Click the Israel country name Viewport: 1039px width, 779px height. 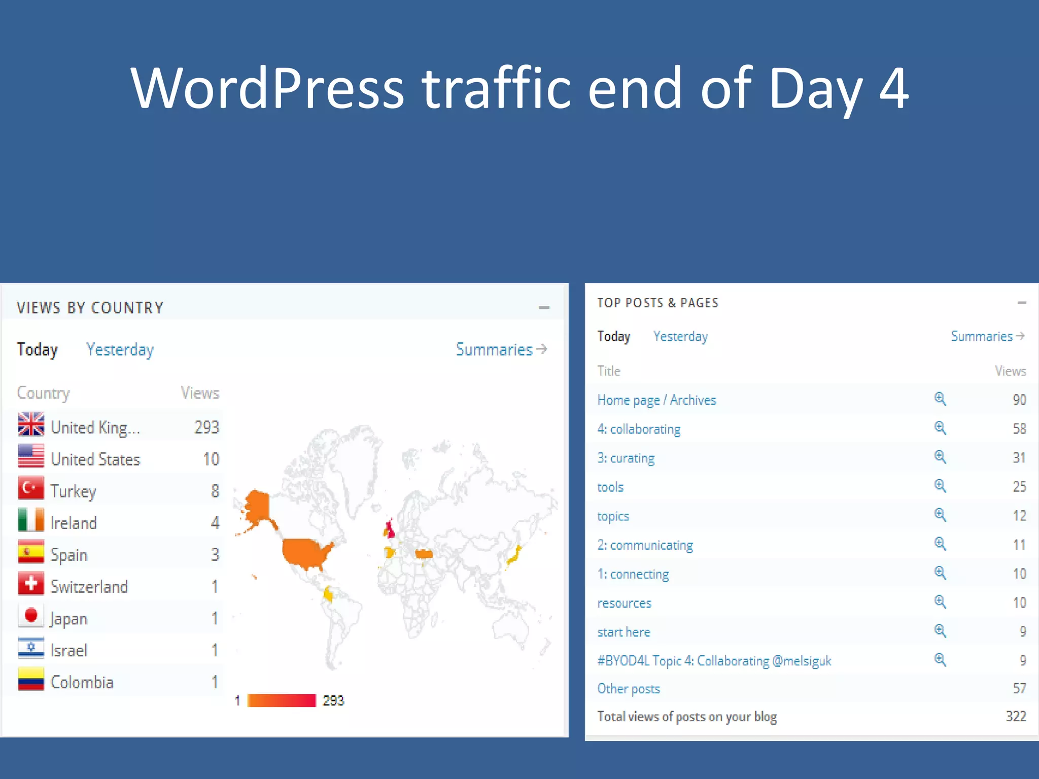point(68,650)
